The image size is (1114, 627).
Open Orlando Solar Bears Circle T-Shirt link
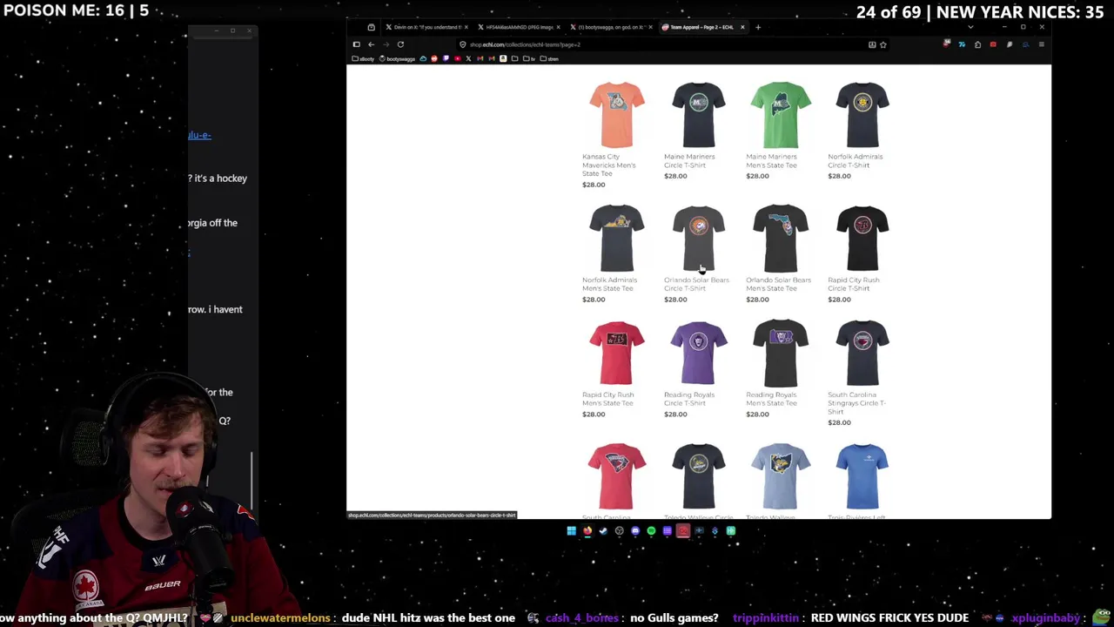click(x=696, y=284)
